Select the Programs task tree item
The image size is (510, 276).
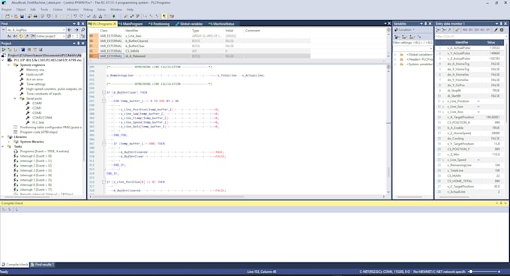44,151
